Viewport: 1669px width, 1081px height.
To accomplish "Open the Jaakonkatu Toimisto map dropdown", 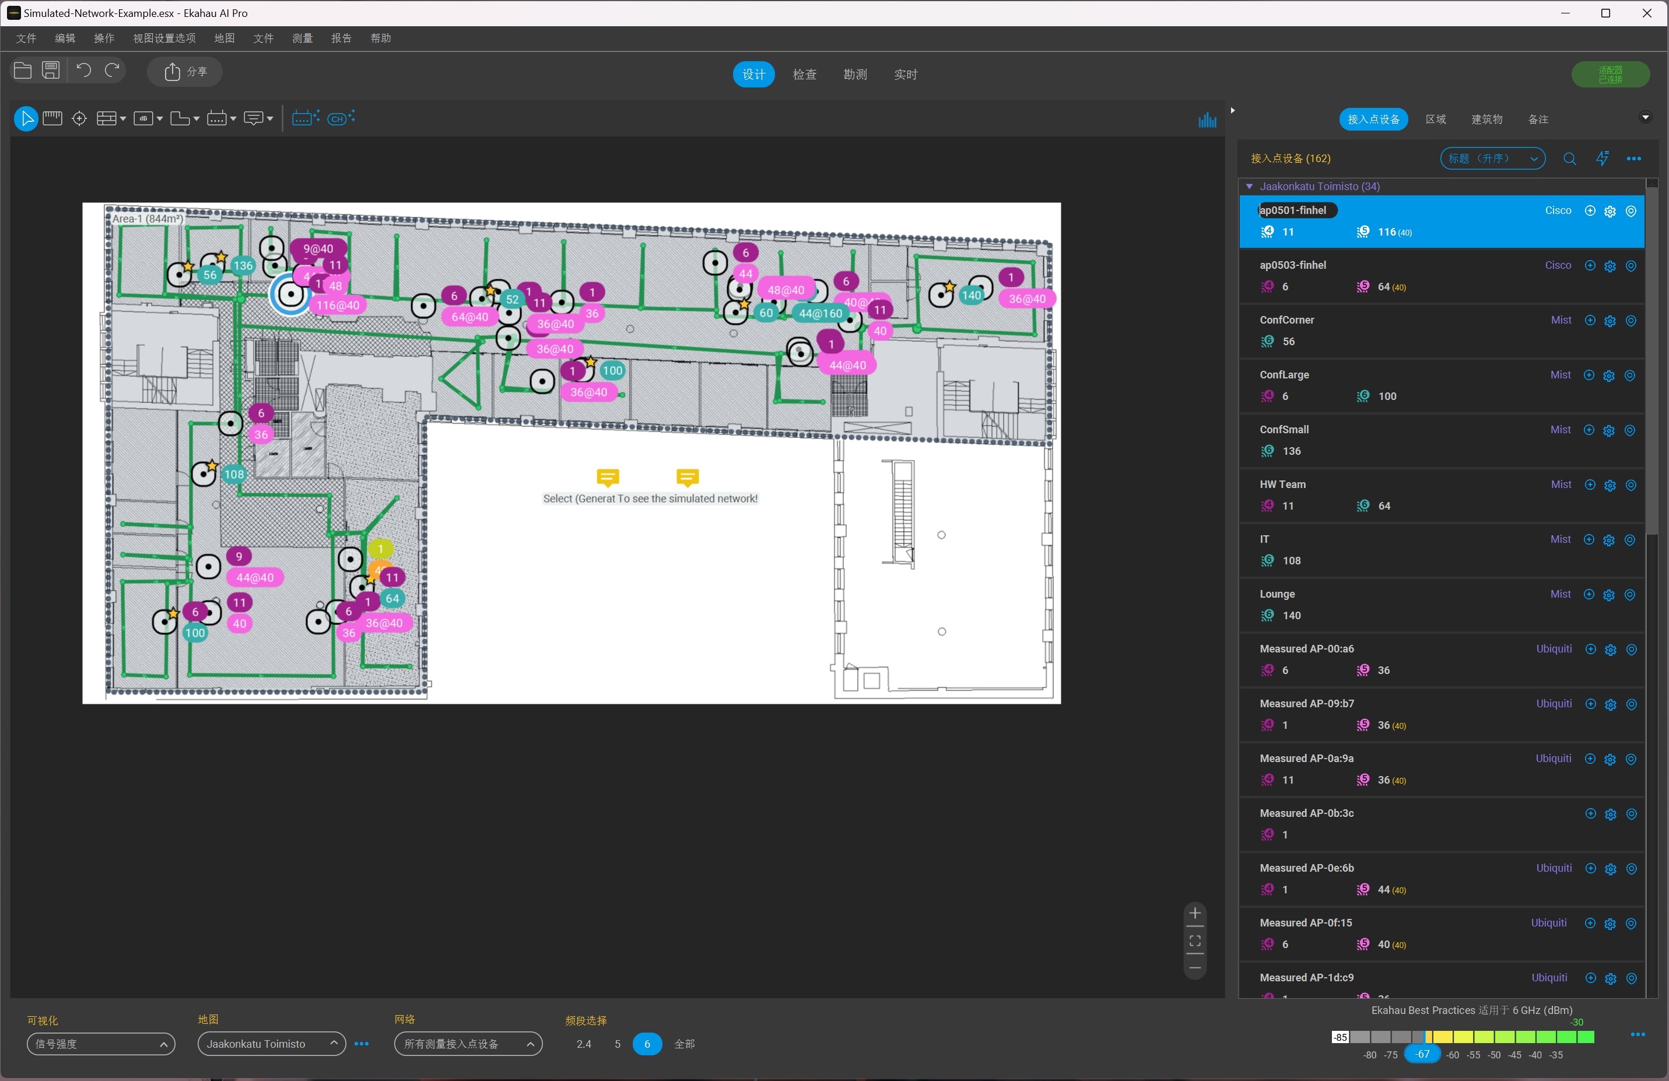I will pos(272,1044).
